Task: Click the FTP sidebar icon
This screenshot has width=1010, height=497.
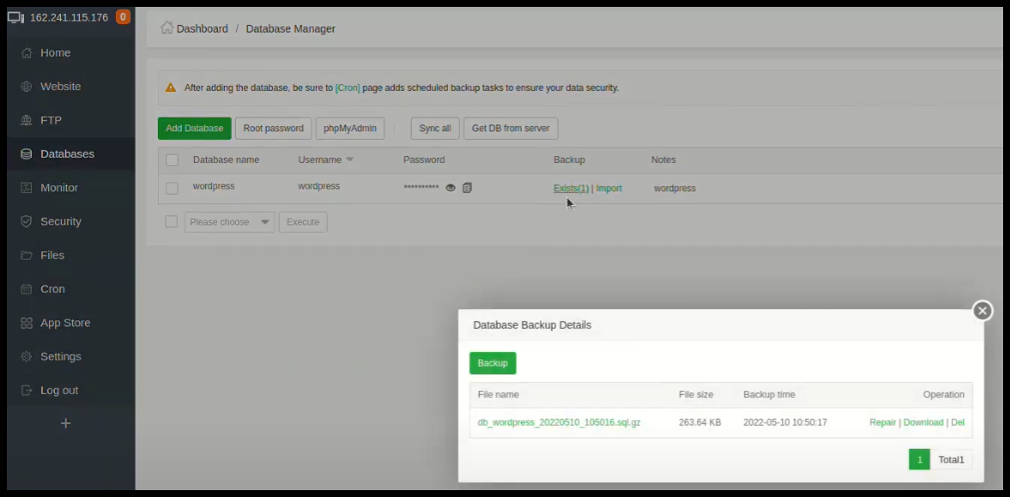Action: tap(27, 121)
